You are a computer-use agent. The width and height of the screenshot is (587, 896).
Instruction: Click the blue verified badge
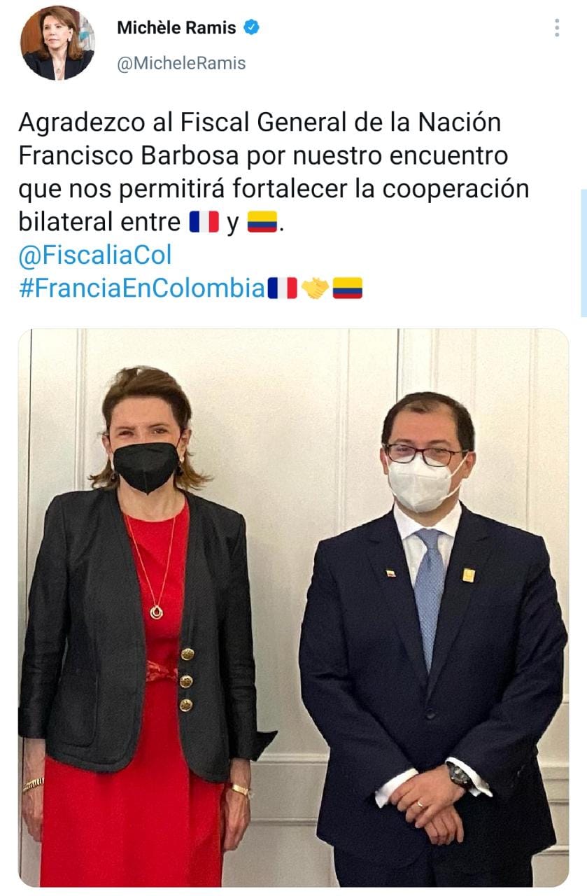tap(252, 27)
